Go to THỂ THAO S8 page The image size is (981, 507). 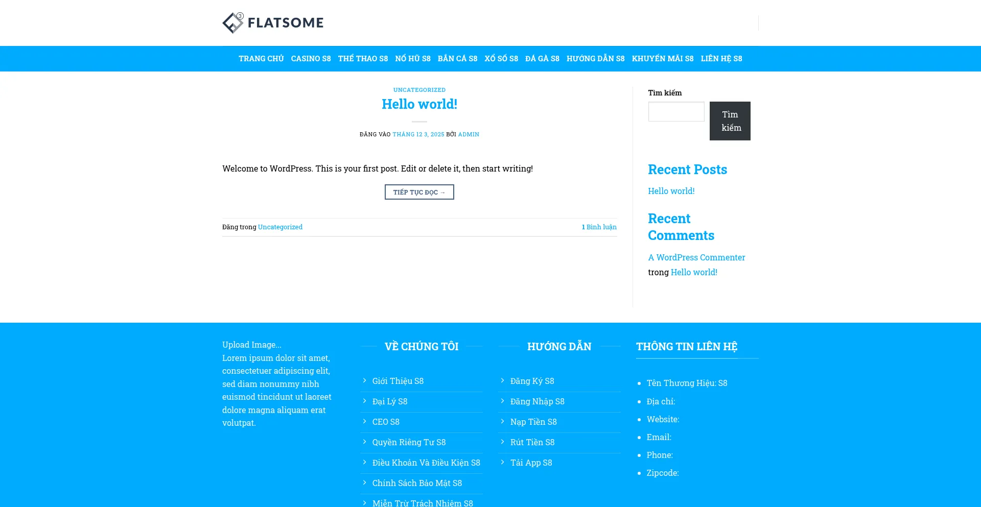[363, 59]
